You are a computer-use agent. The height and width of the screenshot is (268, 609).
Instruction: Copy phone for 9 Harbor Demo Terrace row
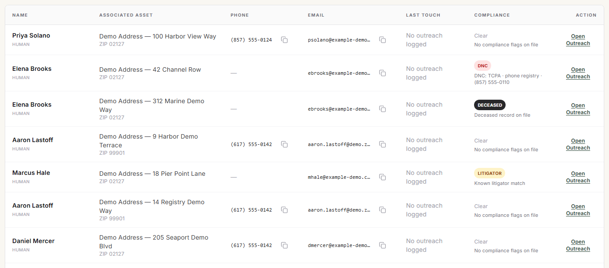pos(284,144)
